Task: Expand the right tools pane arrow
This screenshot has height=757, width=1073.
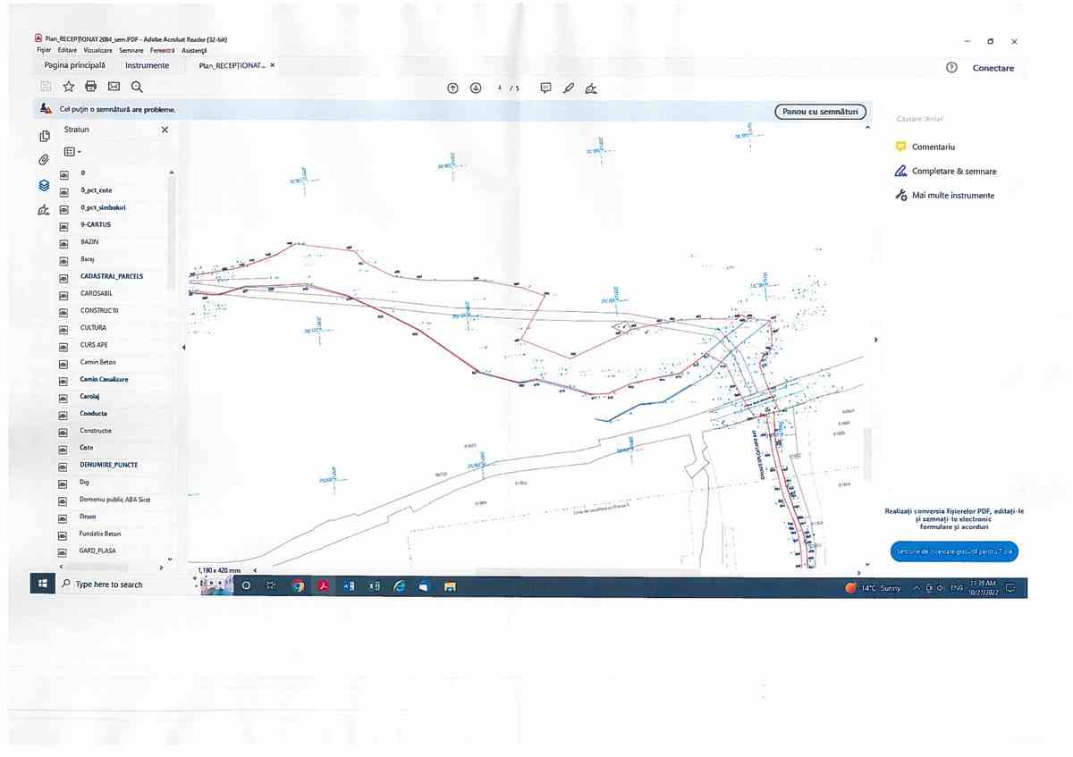Action: (875, 340)
